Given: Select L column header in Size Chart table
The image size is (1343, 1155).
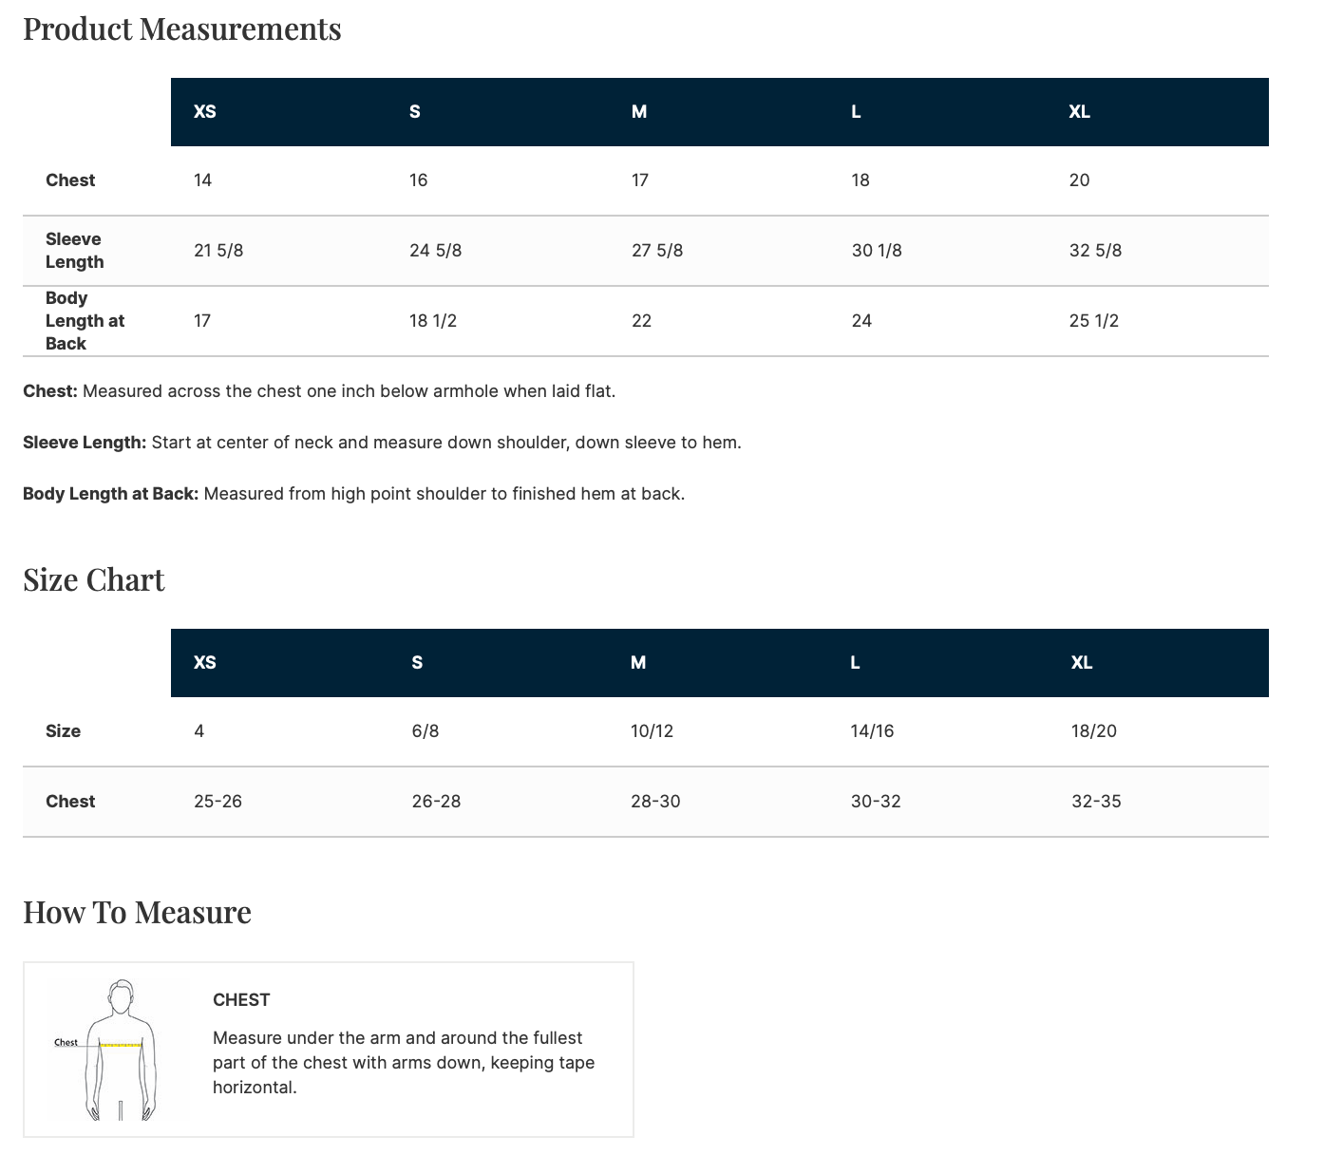Looking at the screenshot, I should pyautogui.click(x=855, y=663).
